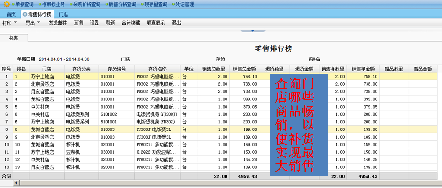Click the 存货分类 column header
The width and height of the screenshot is (442, 188).
(81, 69)
